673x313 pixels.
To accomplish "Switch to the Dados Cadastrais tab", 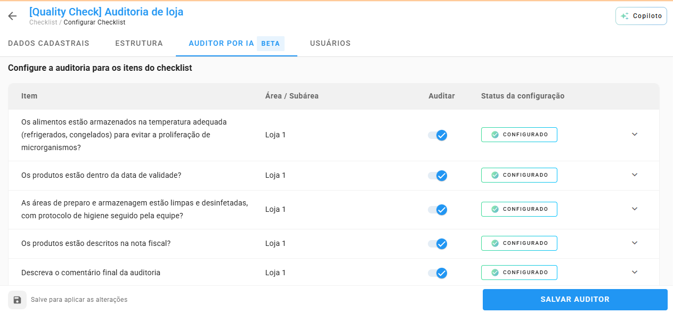I will pos(48,43).
